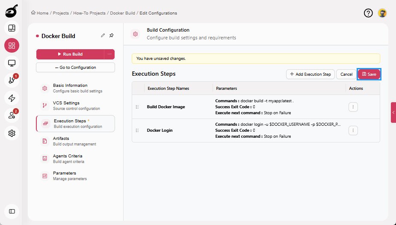
Task: Open the gear settings icon in sidebar
Action: click(x=12, y=133)
